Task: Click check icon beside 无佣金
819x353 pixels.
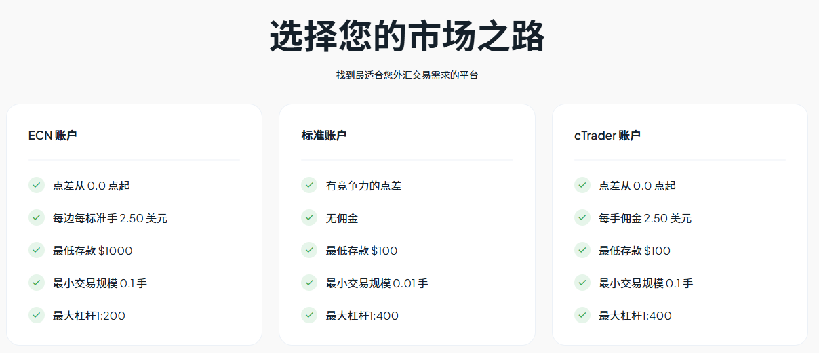Action: [309, 217]
